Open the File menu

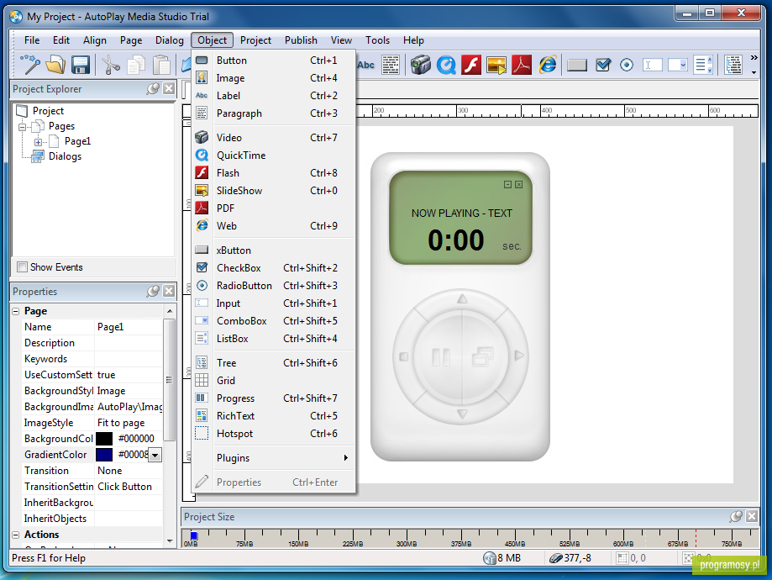32,40
